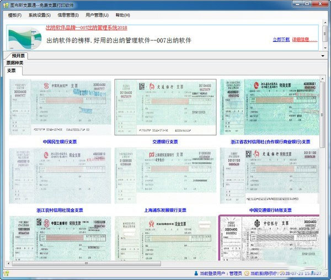Select the 中国交通银行转账支票 thumbnail
Screen dimensions: 331x280
coord(270,176)
